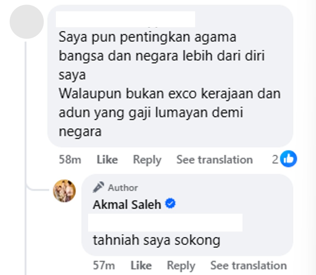
Task: See translation of Akmal Saleh's reply
Action: (249, 265)
